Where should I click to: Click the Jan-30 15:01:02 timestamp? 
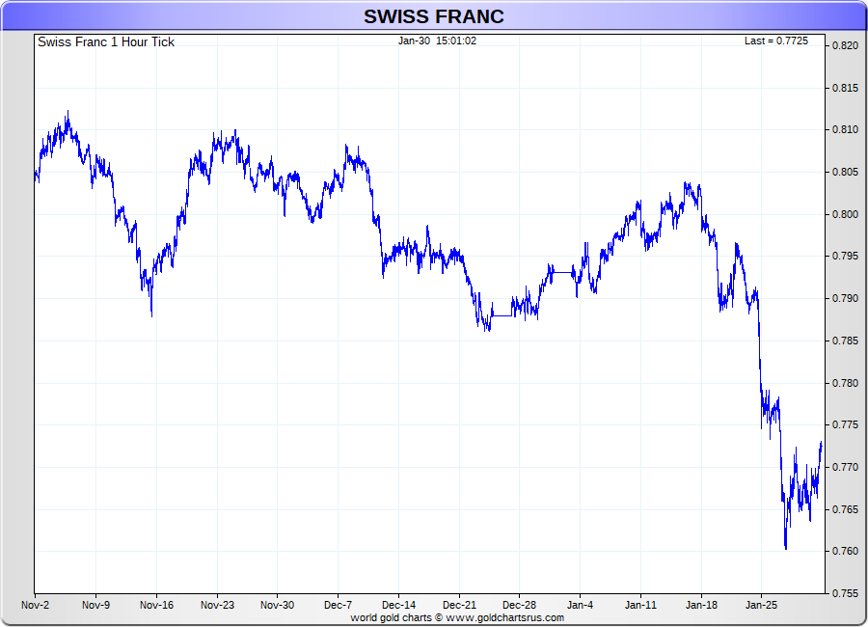tap(437, 41)
